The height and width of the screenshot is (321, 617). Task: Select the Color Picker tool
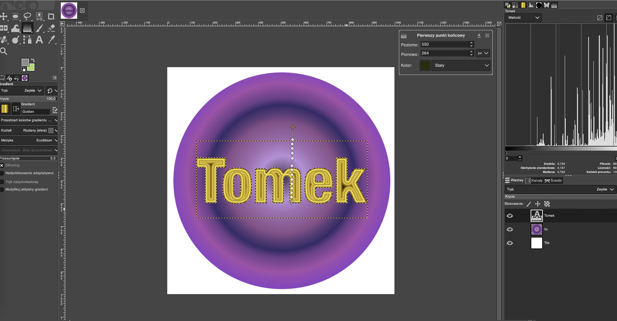coord(51,40)
